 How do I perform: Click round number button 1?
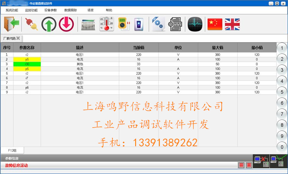[x=282, y=48]
